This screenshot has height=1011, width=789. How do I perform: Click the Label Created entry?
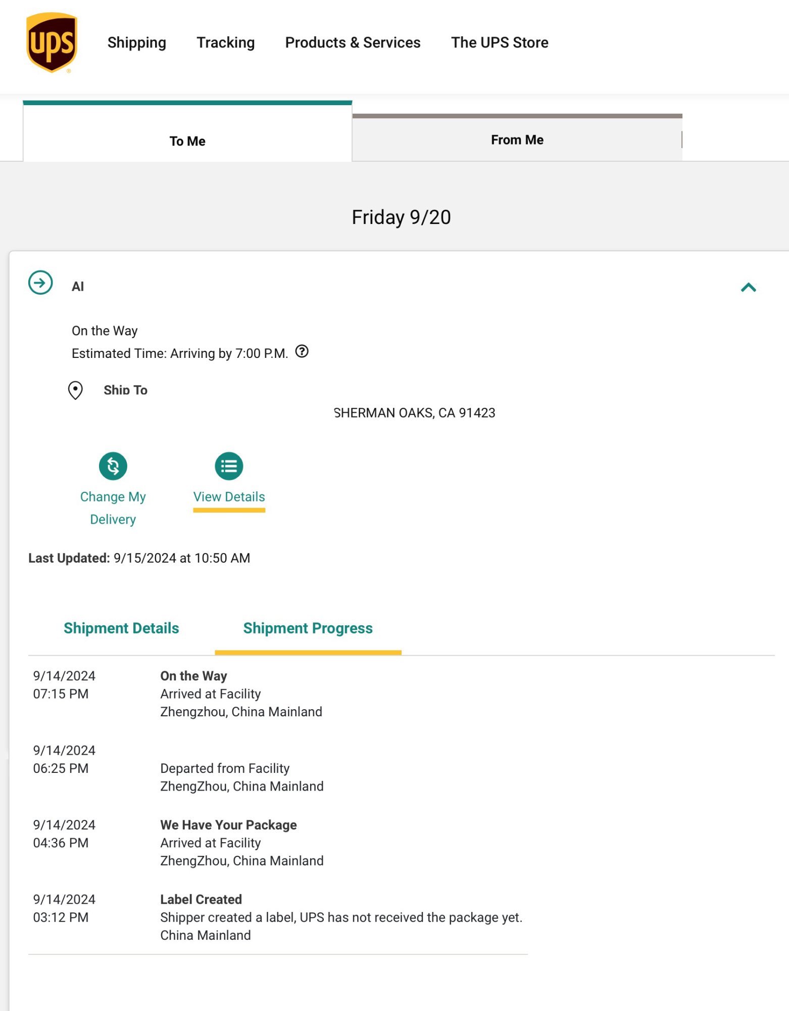(x=201, y=899)
